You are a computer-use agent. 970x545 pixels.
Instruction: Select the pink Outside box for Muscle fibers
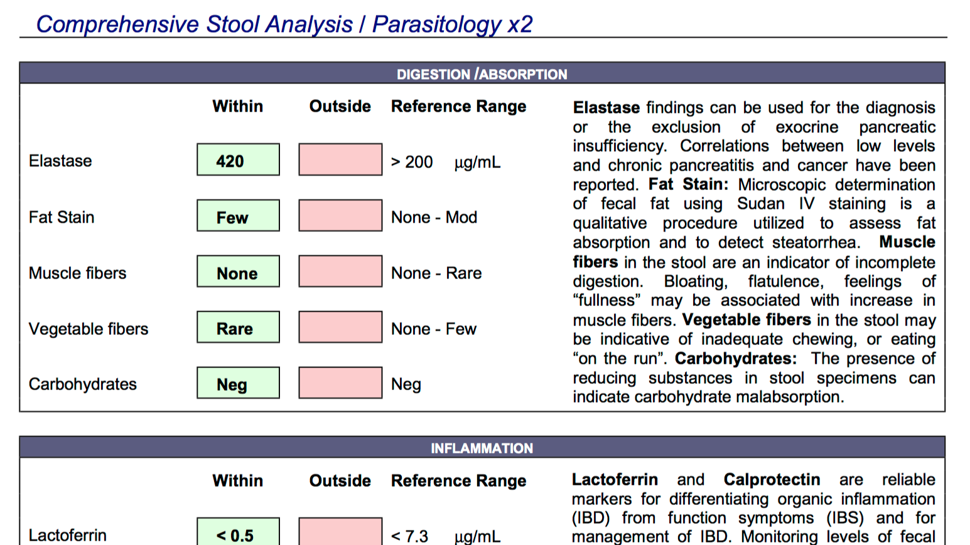[340, 271]
